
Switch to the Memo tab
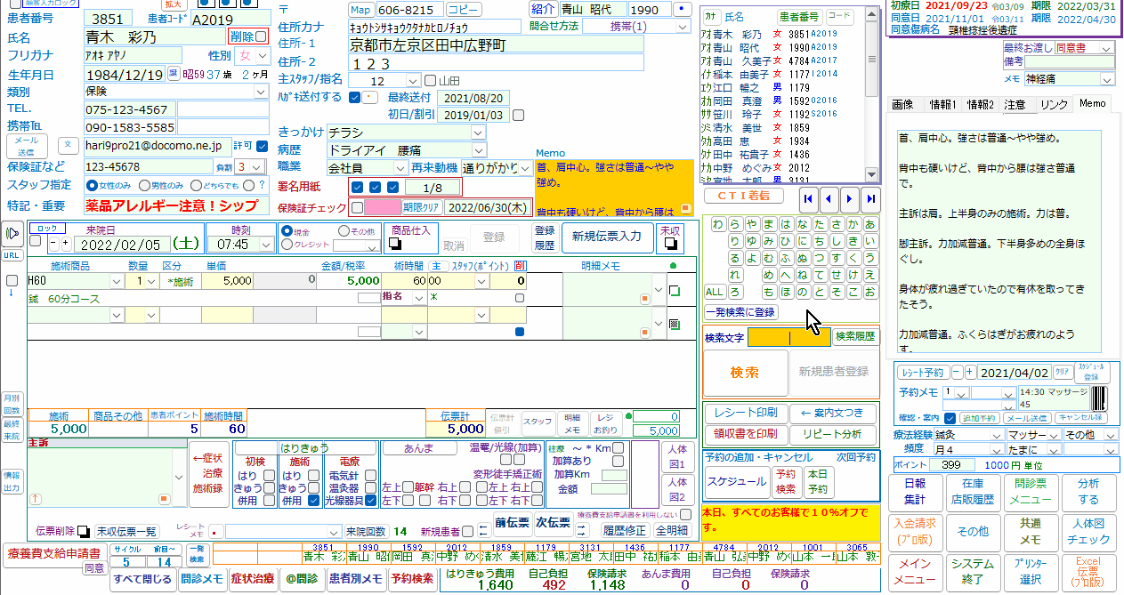(1092, 104)
